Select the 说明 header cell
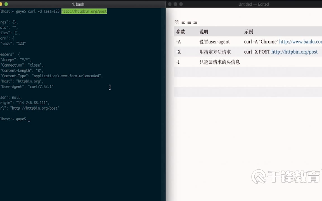 [x=204, y=32]
